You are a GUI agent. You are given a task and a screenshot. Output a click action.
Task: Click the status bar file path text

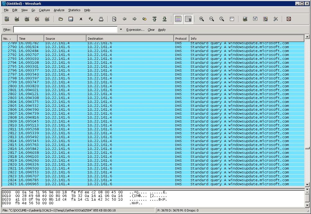coord(59,211)
